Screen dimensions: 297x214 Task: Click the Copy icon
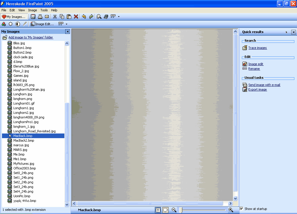point(62,17)
